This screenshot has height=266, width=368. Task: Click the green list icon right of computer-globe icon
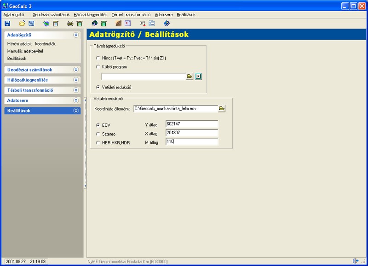point(104,24)
